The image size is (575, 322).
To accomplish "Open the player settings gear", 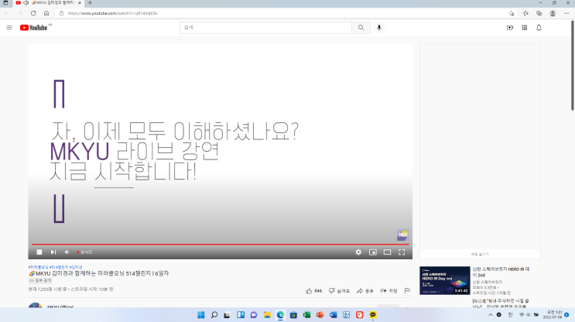I will click(x=358, y=252).
